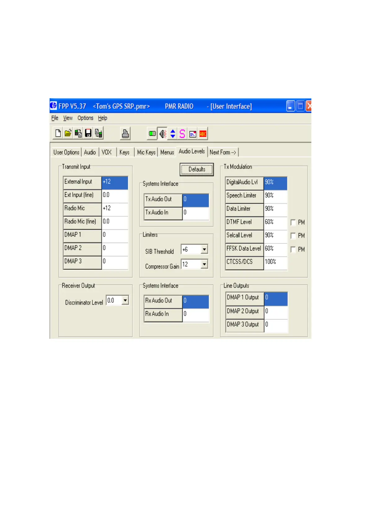Select the DMAP 3 Output value field
The image size is (369, 522).
pyautogui.click(x=276, y=325)
